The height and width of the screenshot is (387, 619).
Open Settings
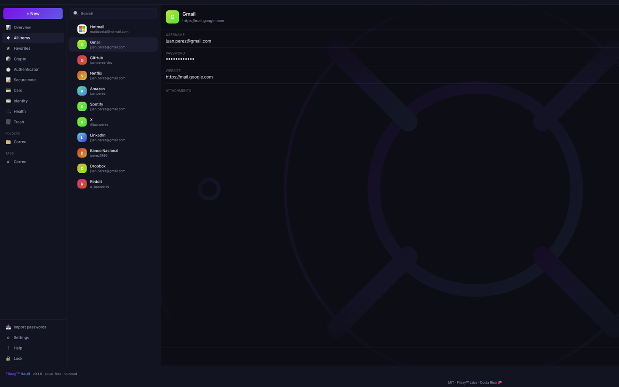[33, 338]
